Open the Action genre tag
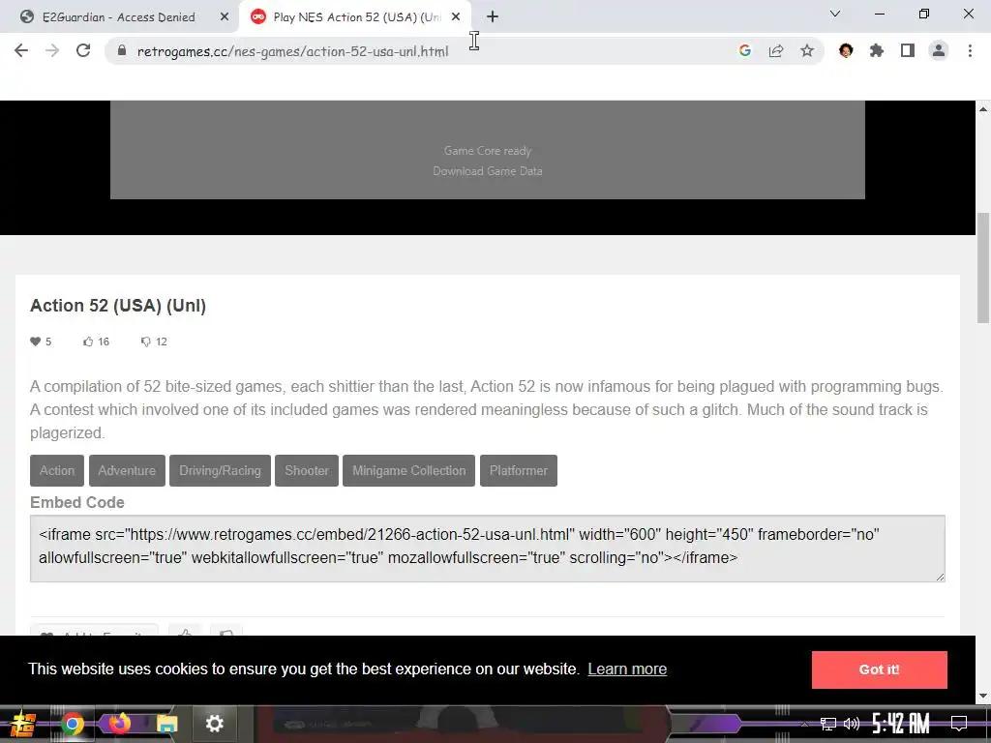991x743 pixels. tap(57, 471)
